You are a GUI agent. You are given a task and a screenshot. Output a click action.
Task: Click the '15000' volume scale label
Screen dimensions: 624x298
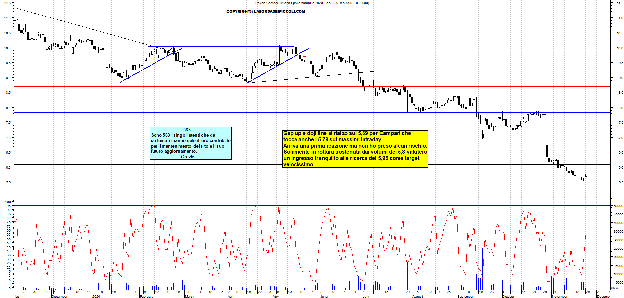point(618,265)
